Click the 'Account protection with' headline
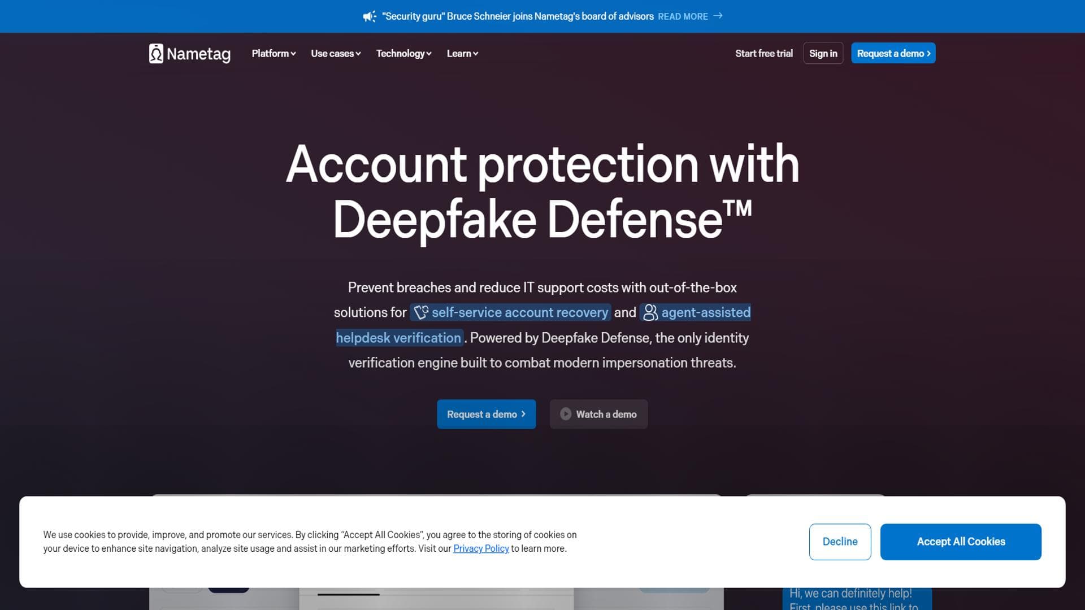The height and width of the screenshot is (610, 1085). click(542, 164)
